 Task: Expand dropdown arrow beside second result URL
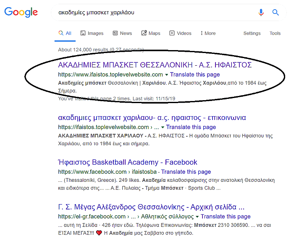[x=163, y=128]
